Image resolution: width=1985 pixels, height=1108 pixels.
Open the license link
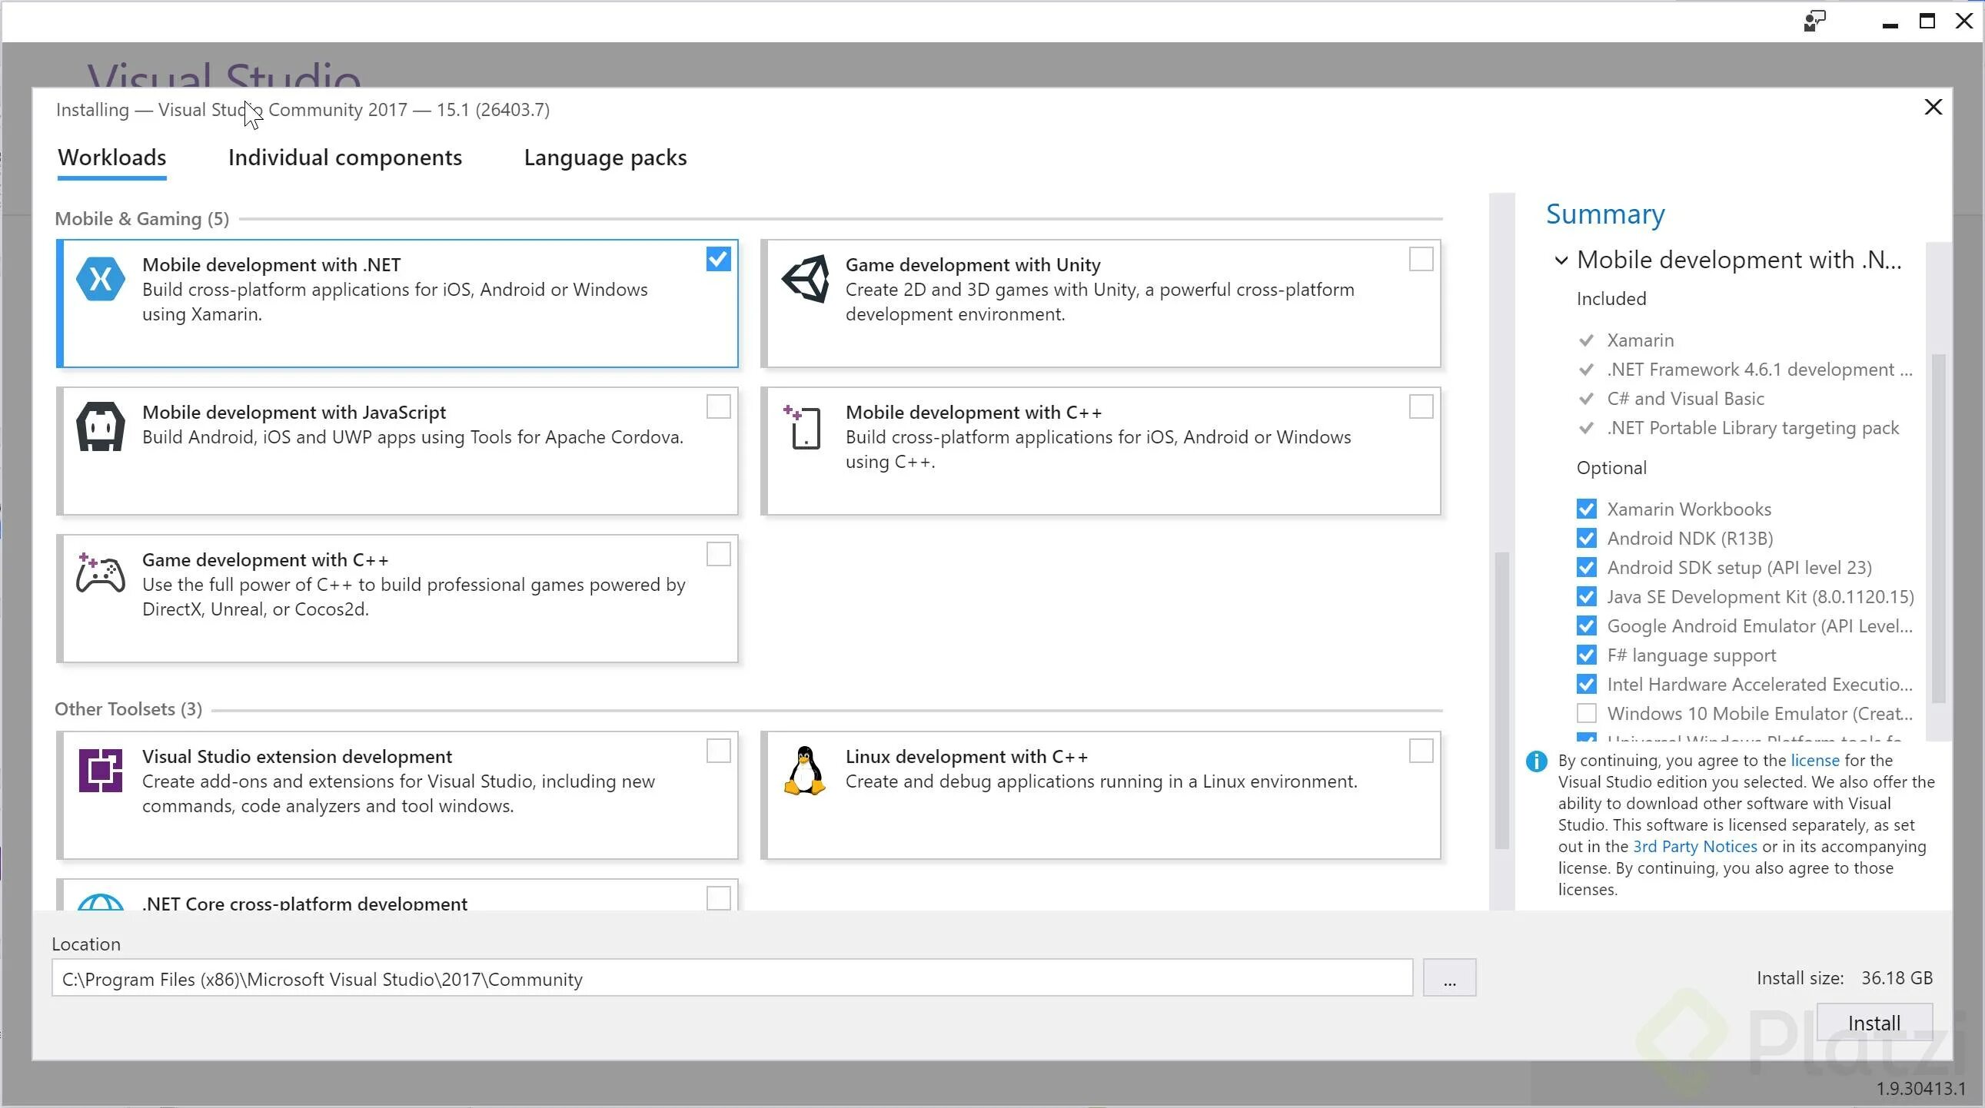tap(1814, 761)
